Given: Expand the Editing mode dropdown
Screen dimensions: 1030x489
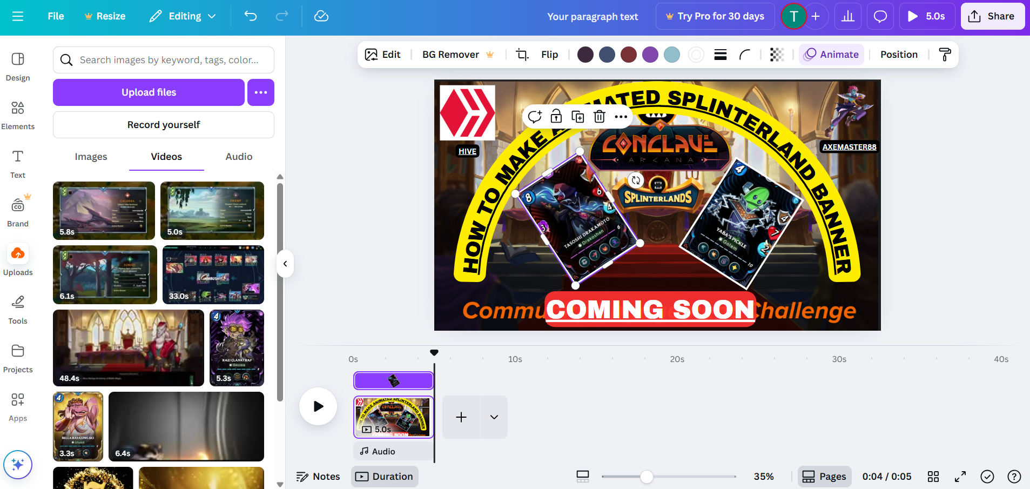Looking at the screenshot, I should click(x=183, y=16).
